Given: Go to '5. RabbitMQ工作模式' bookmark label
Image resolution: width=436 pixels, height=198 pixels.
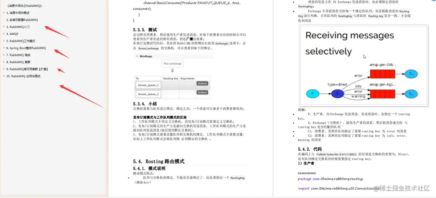Looking at the screenshot, I should 21,41.
